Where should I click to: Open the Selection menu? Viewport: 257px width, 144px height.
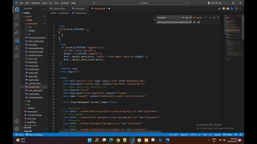click(36, 3)
